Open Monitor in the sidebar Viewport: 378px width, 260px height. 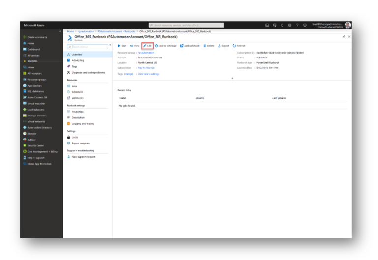point(30,134)
